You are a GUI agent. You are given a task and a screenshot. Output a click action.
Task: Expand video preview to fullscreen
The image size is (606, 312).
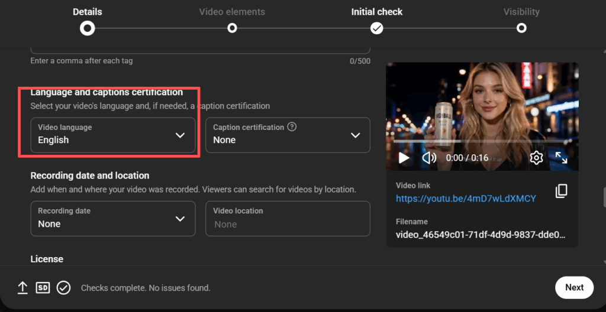pos(561,158)
